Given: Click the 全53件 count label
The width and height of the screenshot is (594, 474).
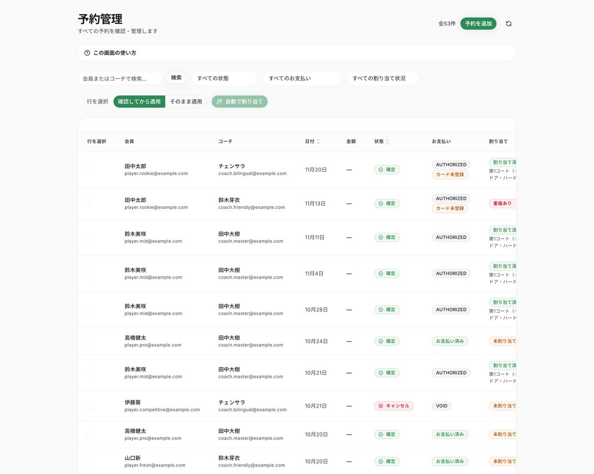Looking at the screenshot, I should (x=447, y=23).
